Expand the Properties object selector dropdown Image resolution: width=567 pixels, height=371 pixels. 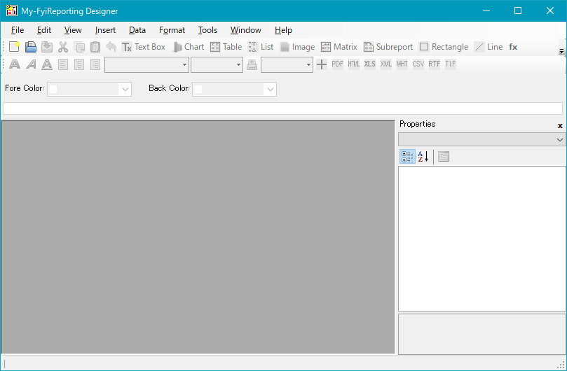pyautogui.click(x=560, y=139)
